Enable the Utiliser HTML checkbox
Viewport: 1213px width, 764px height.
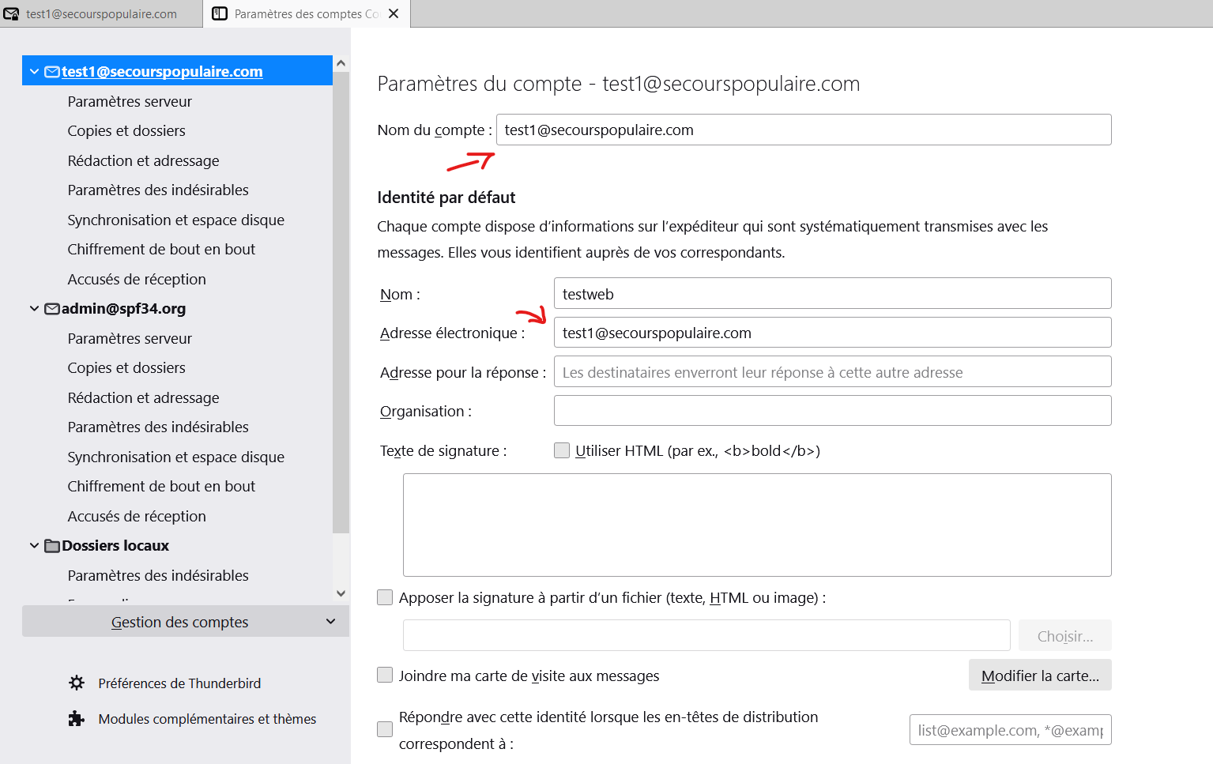pyautogui.click(x=562, y=451)
